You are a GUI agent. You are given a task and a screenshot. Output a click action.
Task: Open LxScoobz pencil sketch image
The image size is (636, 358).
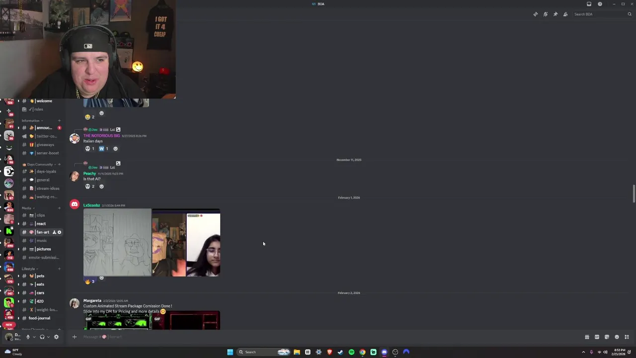[x=117, y=242]
